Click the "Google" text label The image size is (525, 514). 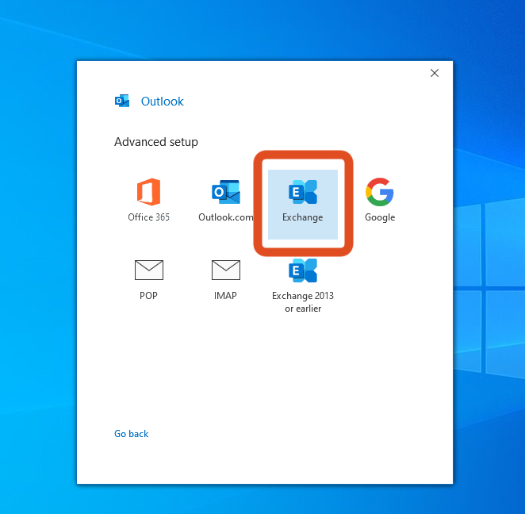coord(380,217)
